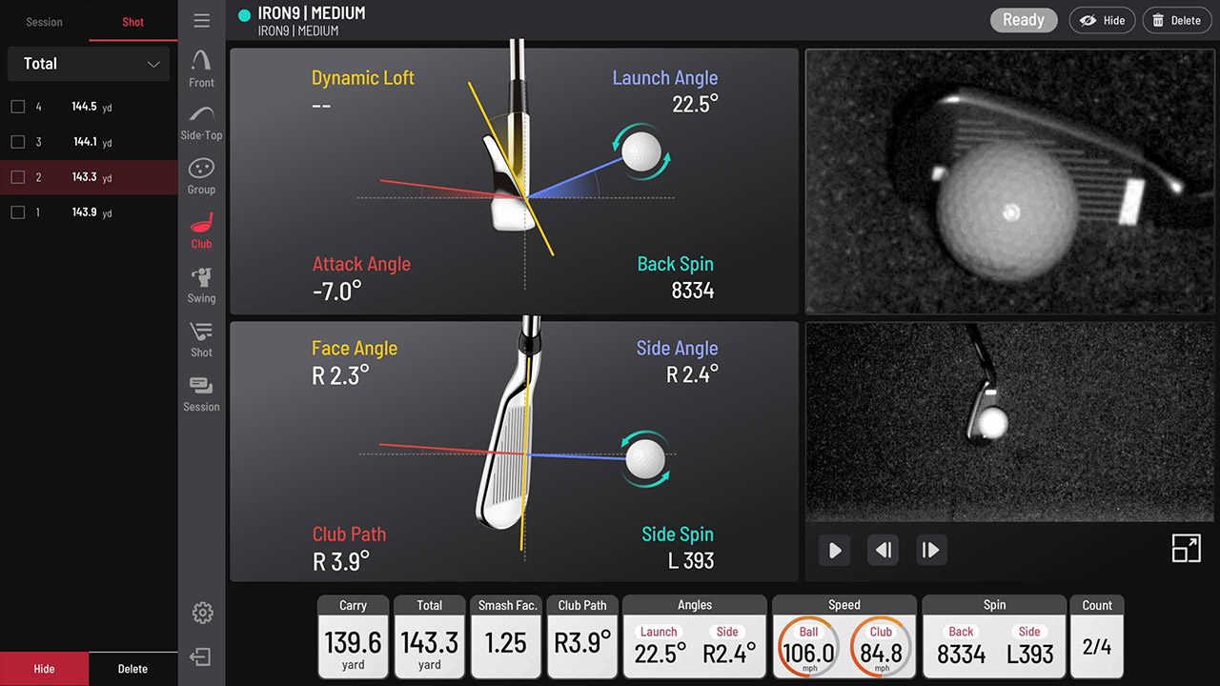This screenshot has height=686, width=1220.
Task: Open the hamburger menu
Action: (201, 21)
